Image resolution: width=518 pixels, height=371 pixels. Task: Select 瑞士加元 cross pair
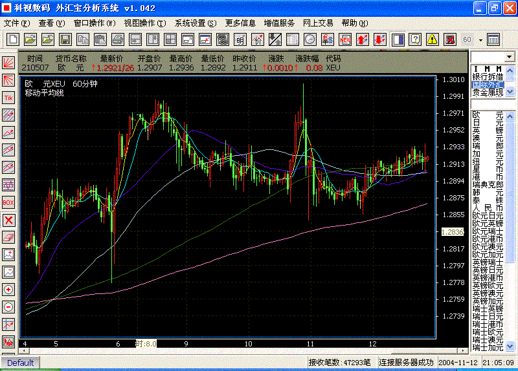488,348
